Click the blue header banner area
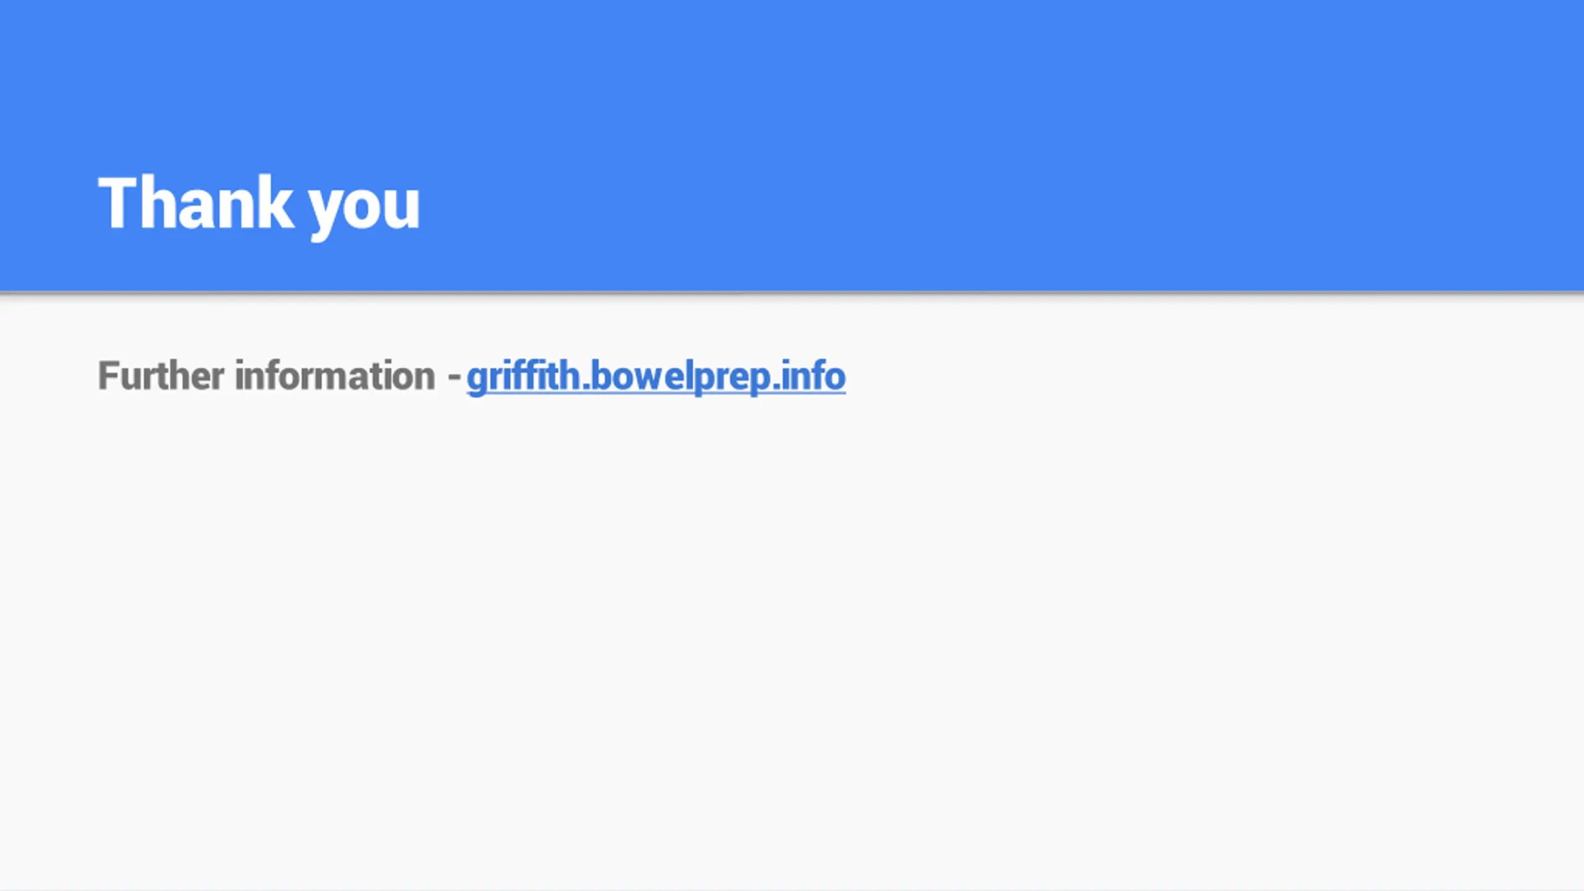1584x891 pixels. pyautogui.click(x=792, y=145)
